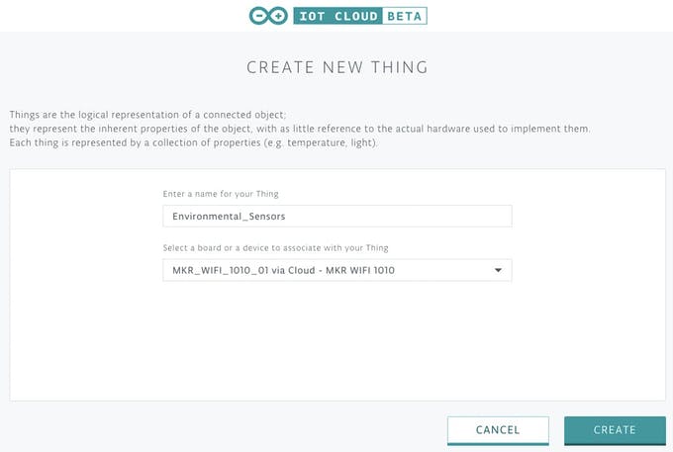673x452 pixels.
Task: Click the minus symbol in Arduino logo
Action: pyautogui.click(x=259, y=16)
